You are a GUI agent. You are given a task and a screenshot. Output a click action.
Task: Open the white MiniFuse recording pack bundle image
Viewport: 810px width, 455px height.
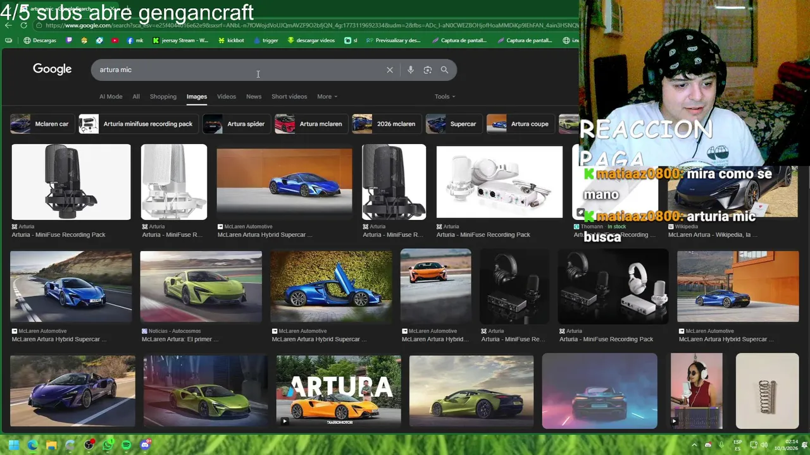tap(499, 182)
